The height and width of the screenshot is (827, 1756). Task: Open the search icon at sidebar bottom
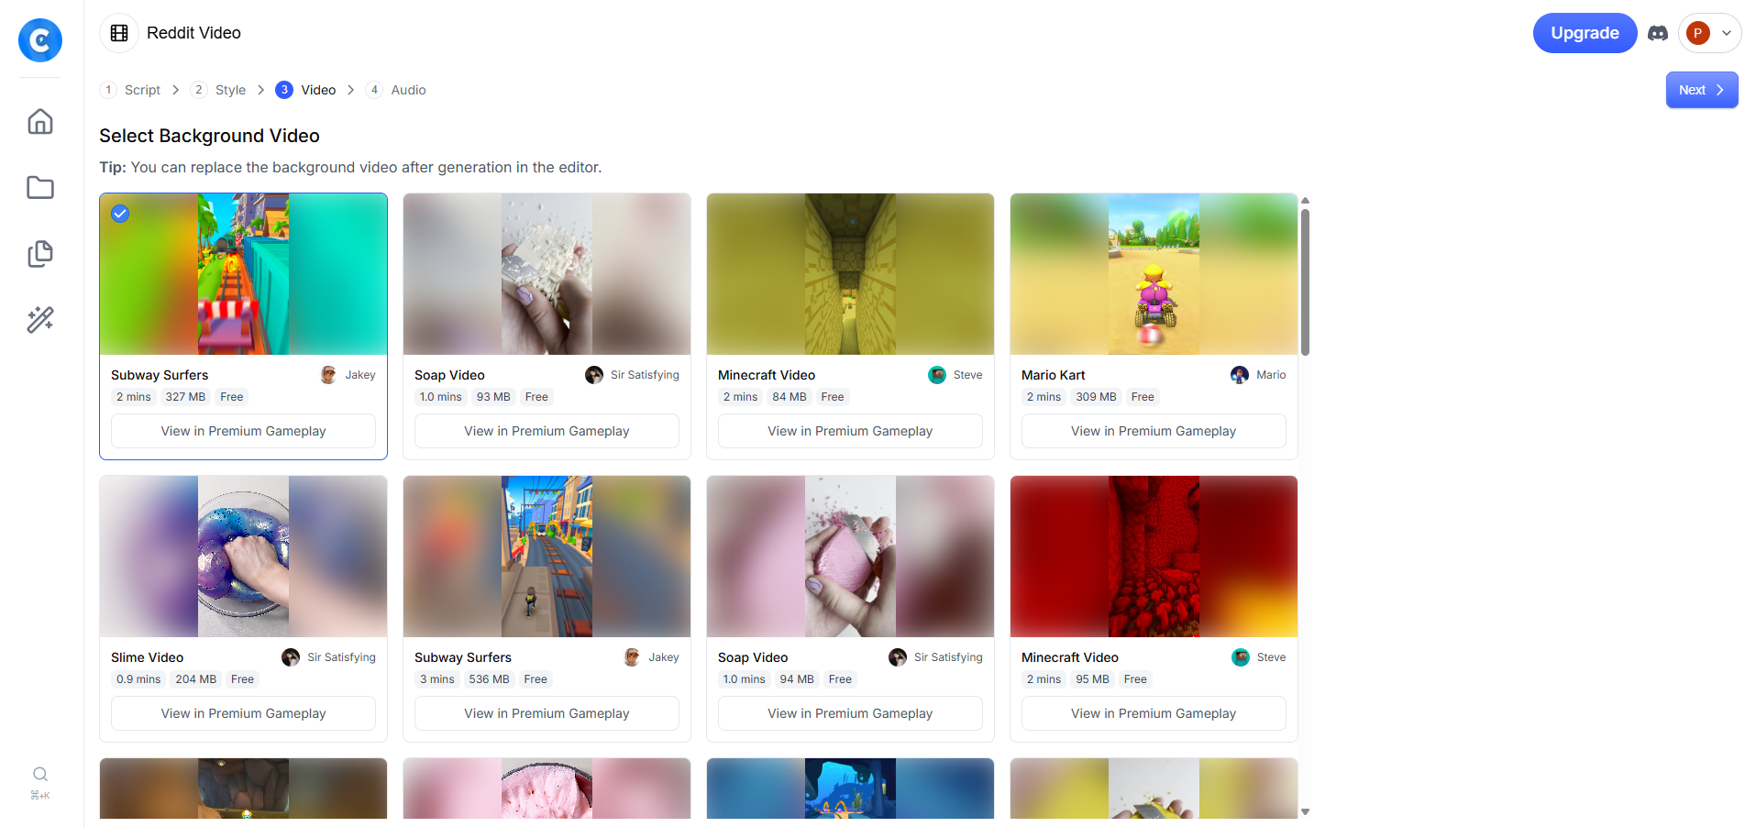pos(40,774)
